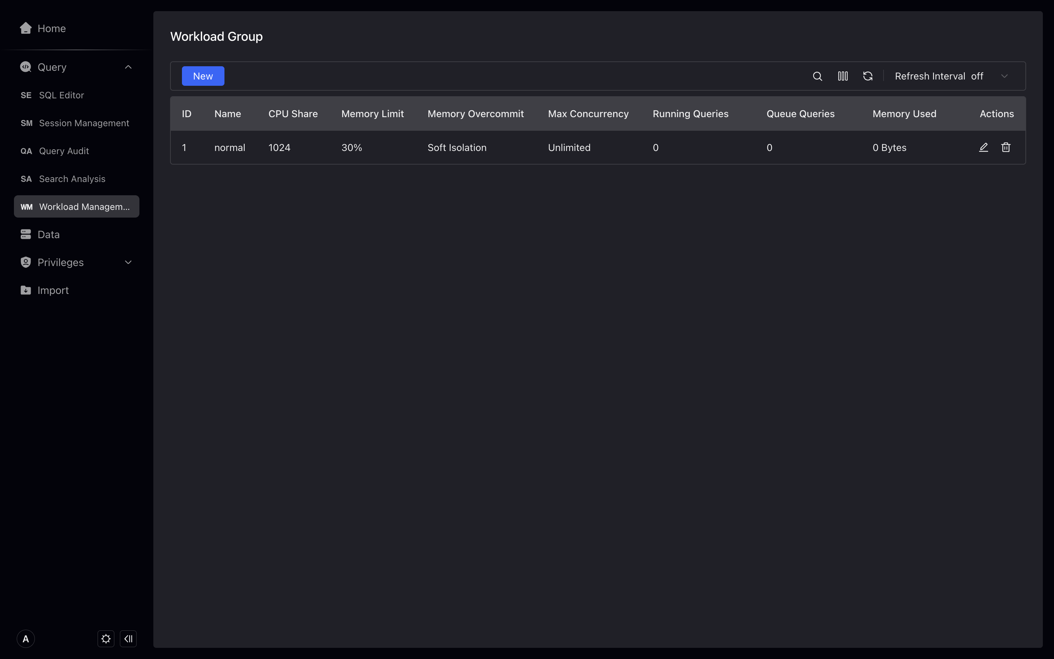Screen dimensions: 1054x659
Task: Collapse the Query section chevron
Action: tap(128, 67)
